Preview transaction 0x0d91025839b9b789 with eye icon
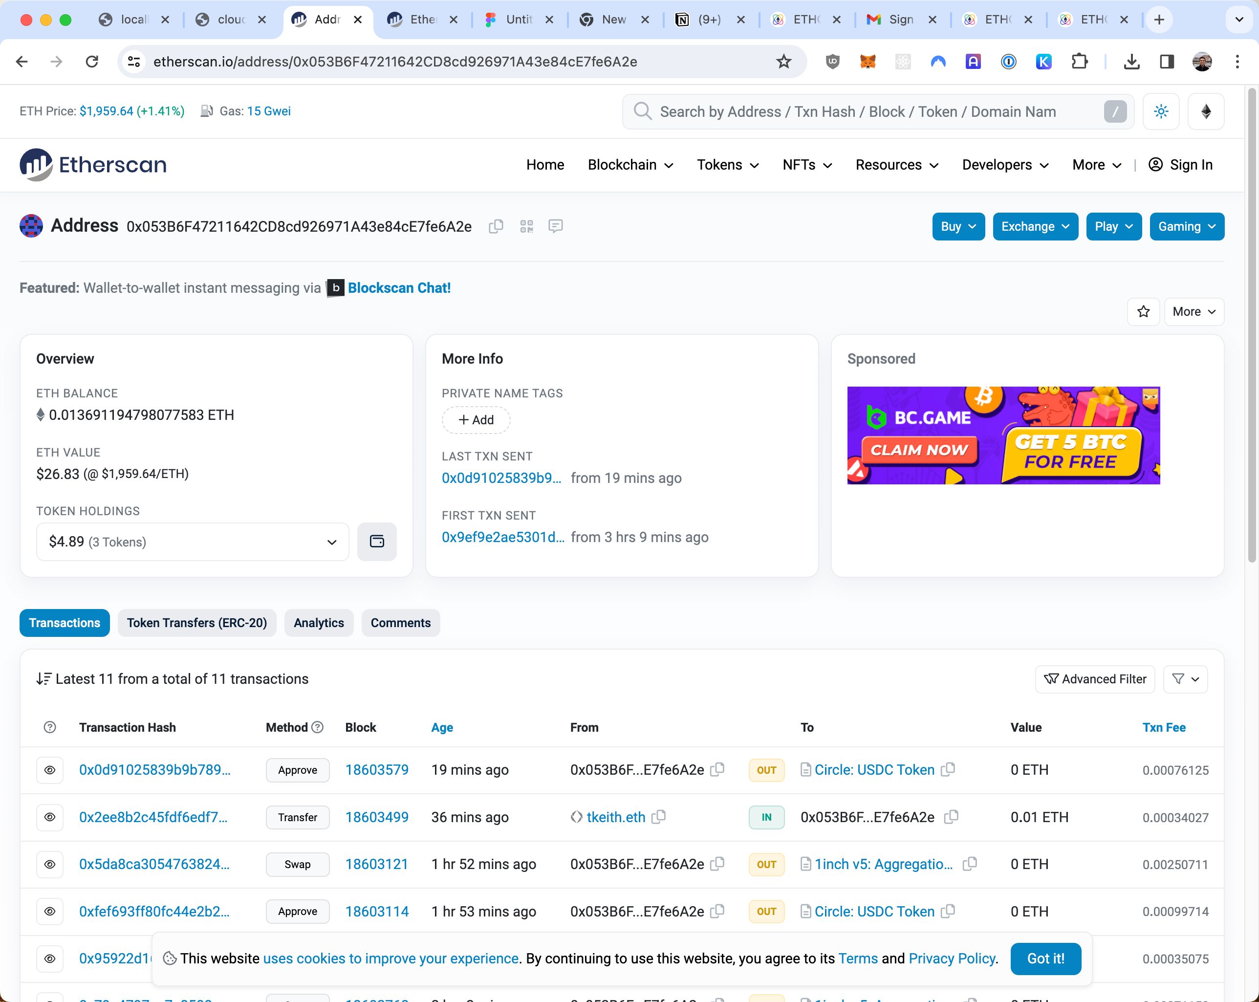This screenshot has width=1259, height=1002. click(50, 770)
